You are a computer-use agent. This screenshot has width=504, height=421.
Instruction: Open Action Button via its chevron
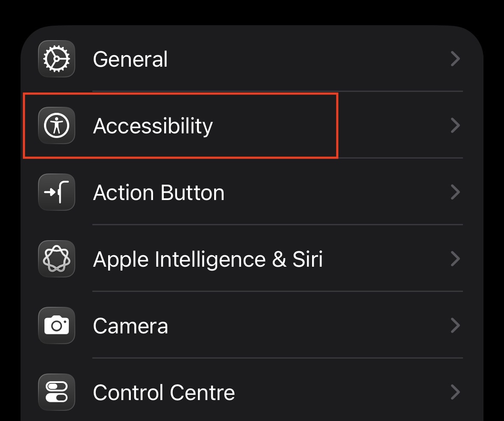coord(455,192)
